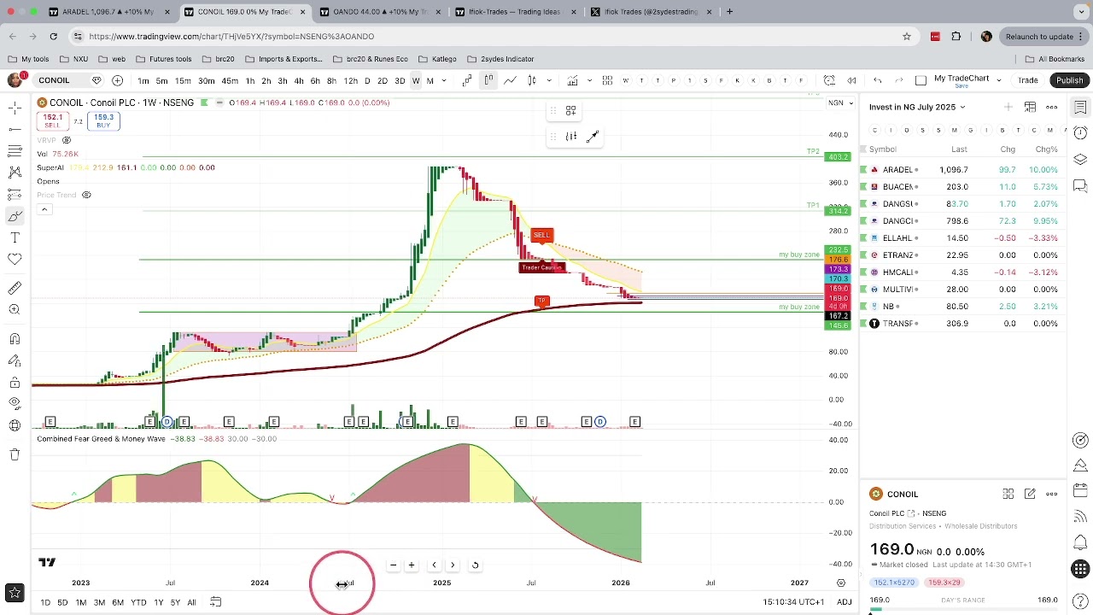Open watchlist more options ellipsis
The height and width of the screenshot is (615, 1093).
click(x=1052, y=107)
